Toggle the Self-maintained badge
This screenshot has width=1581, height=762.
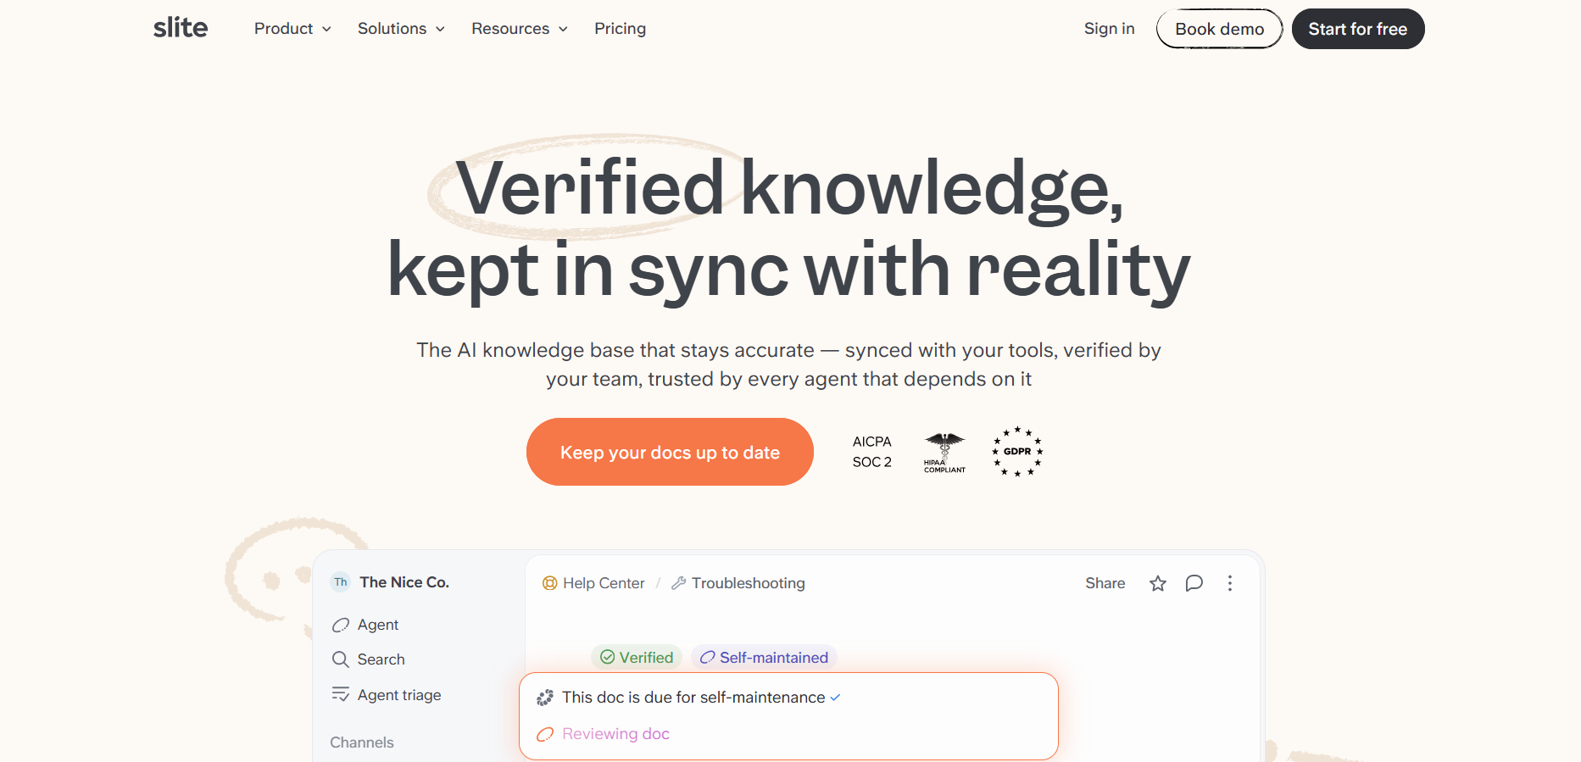point(764,658)
